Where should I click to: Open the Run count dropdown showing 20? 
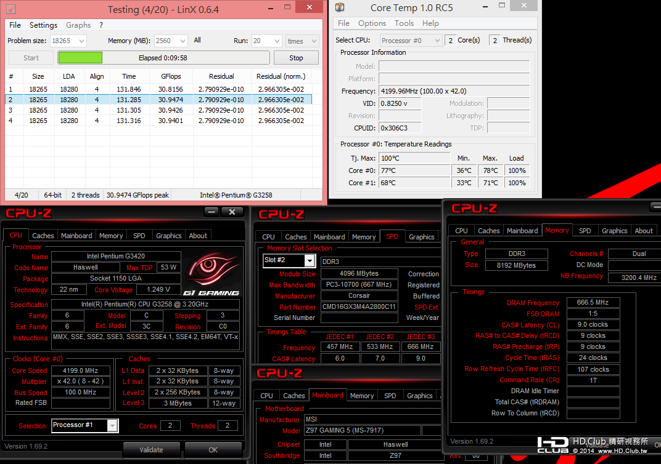coord(266,41)
